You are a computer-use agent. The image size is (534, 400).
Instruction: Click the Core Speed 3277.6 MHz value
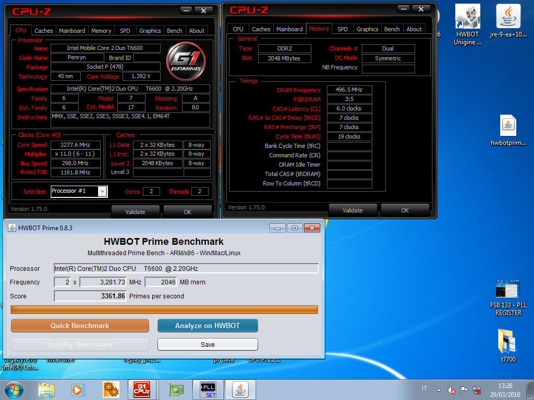tap(75, 145)
